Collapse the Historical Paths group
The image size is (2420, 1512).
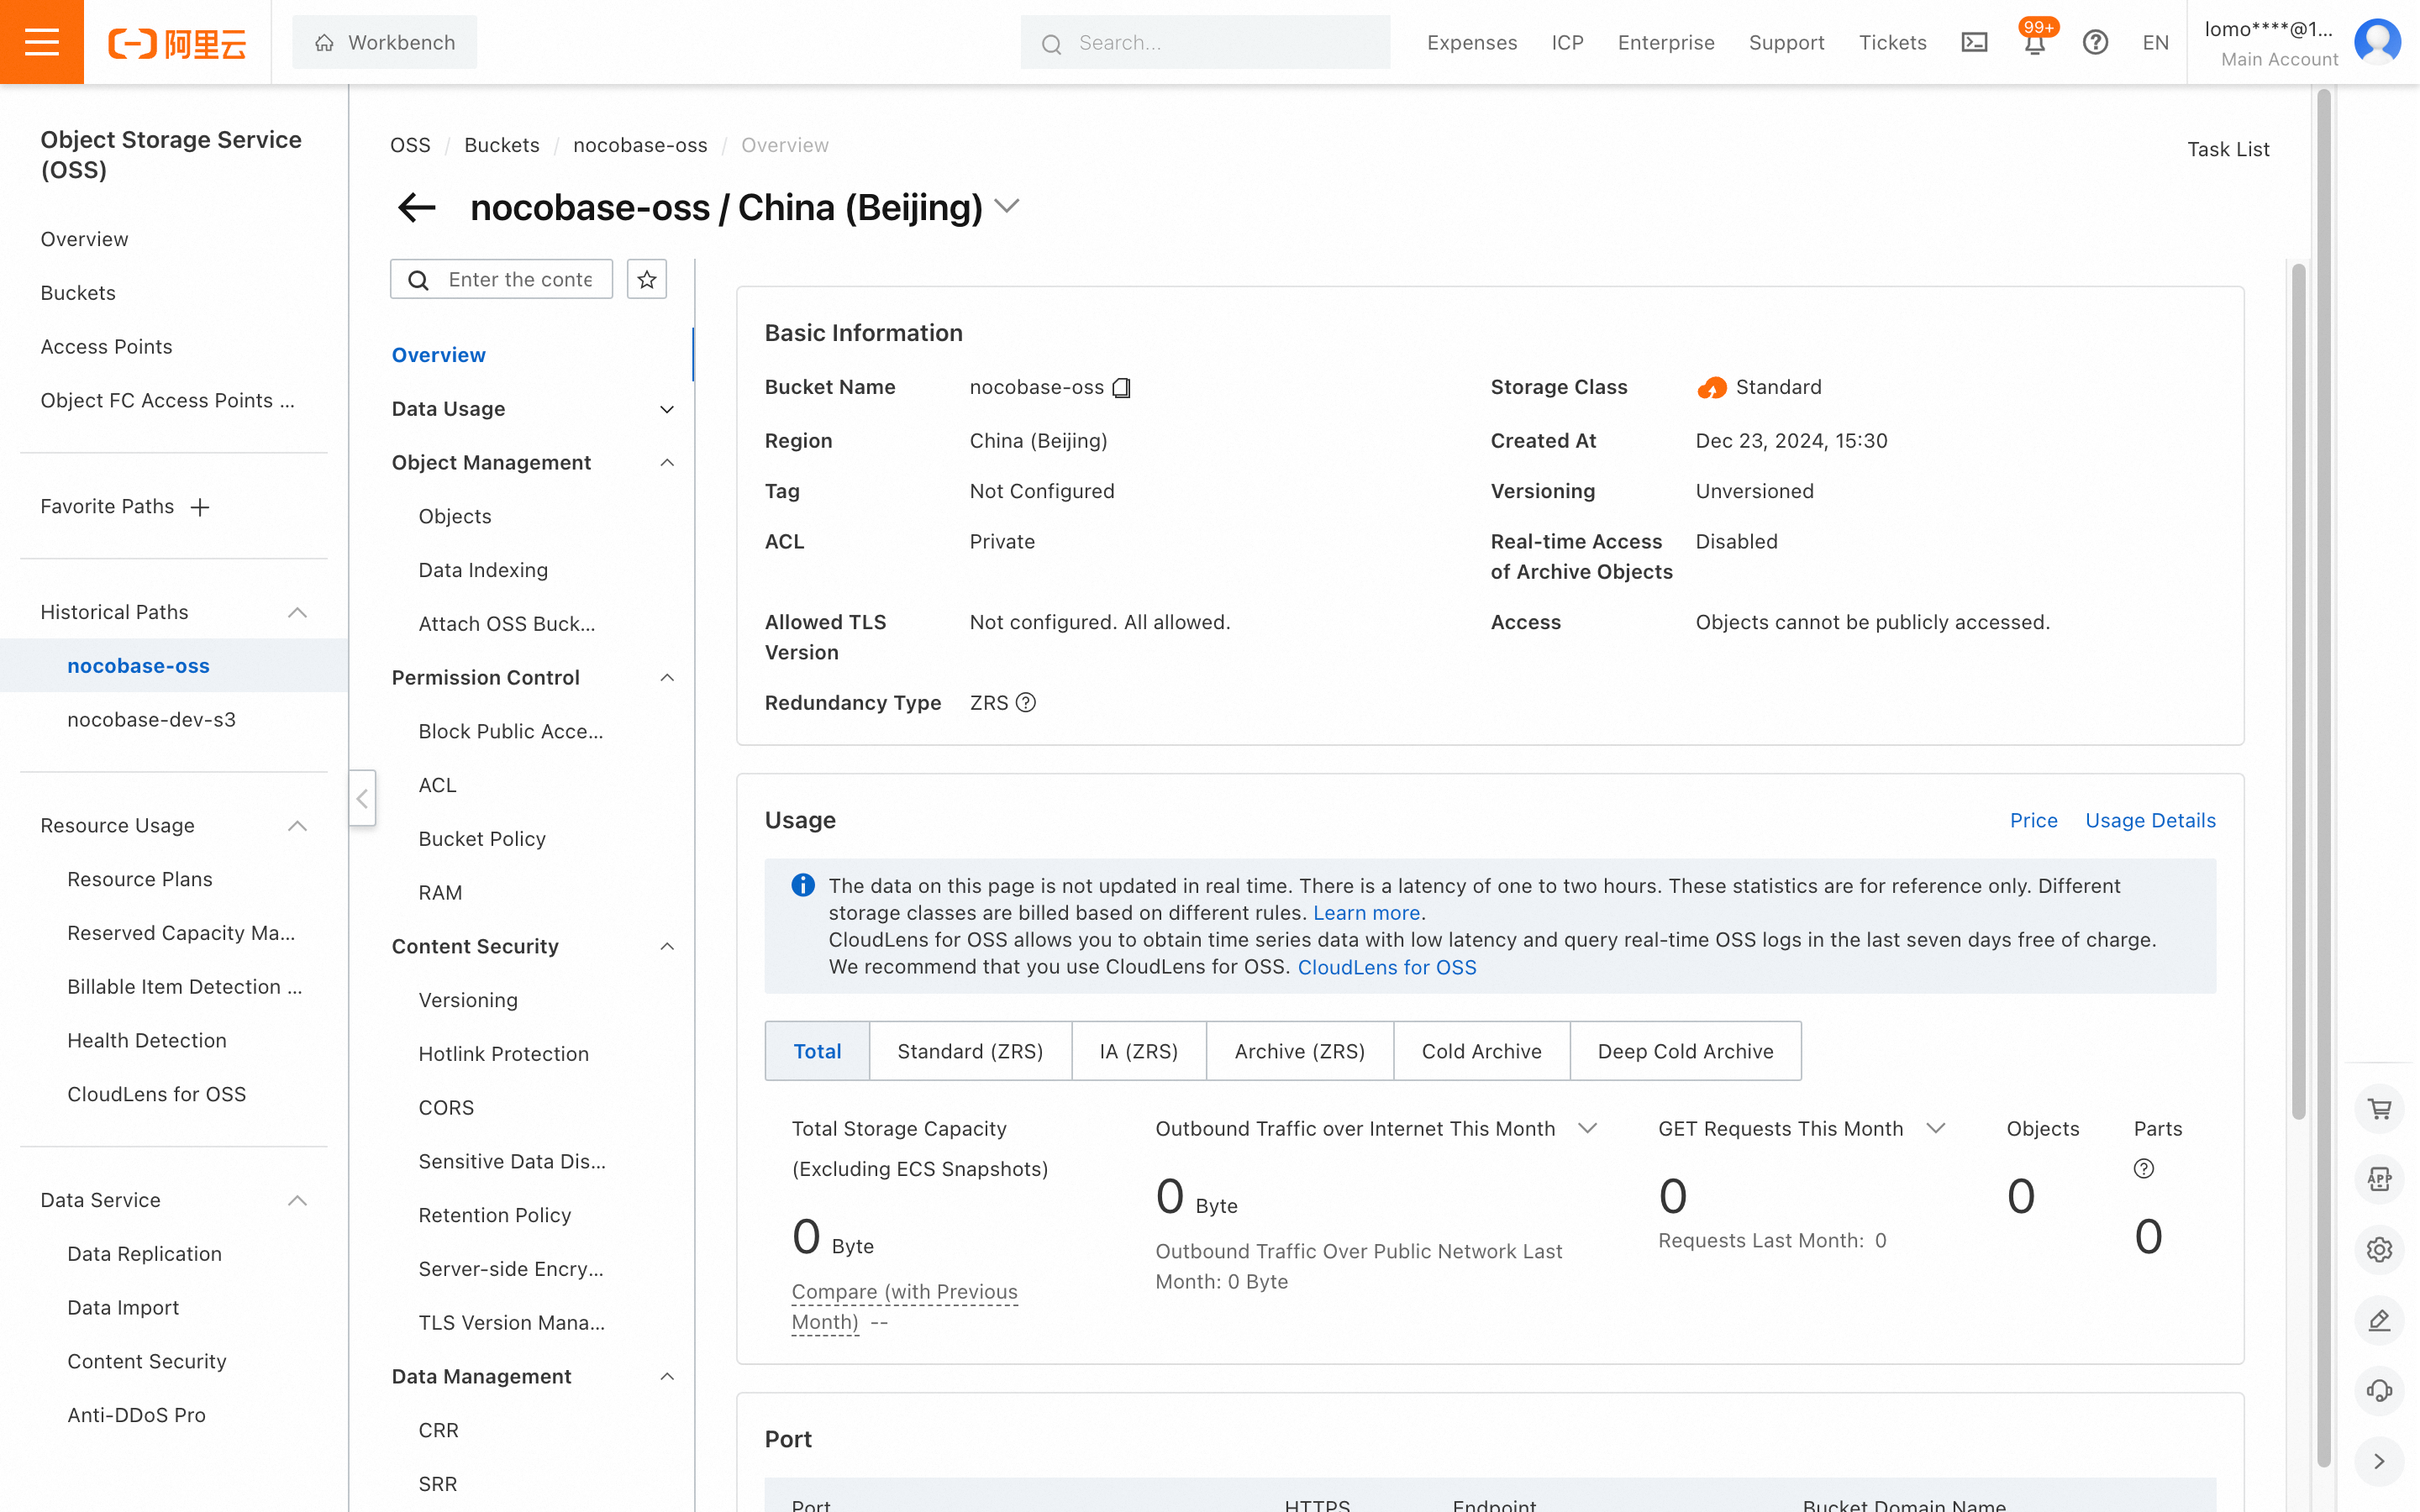tap(297, 612)
